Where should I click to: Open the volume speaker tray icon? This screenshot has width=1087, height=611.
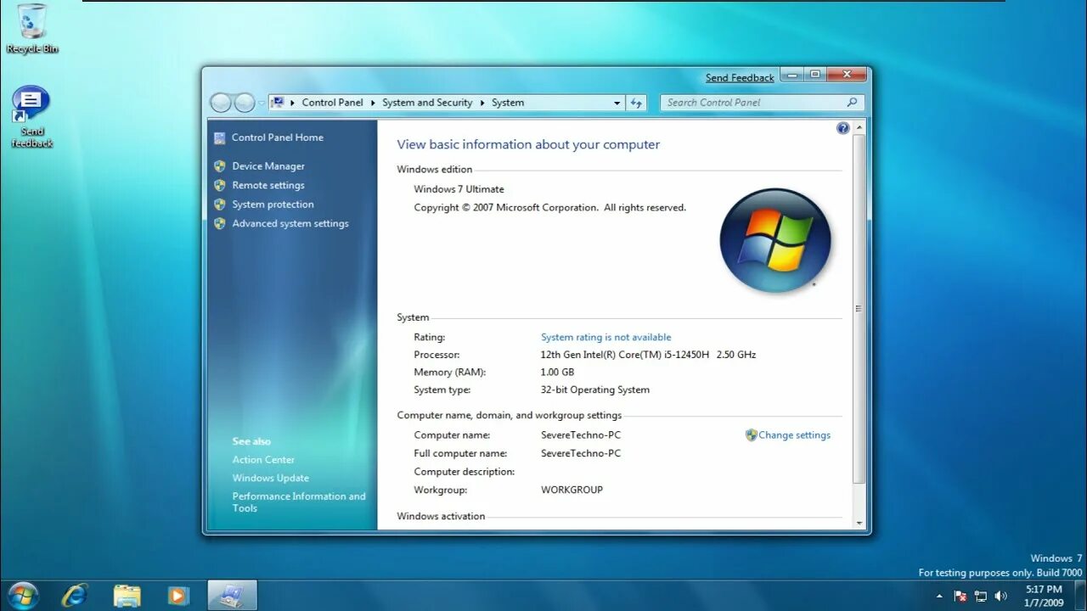1000,596
